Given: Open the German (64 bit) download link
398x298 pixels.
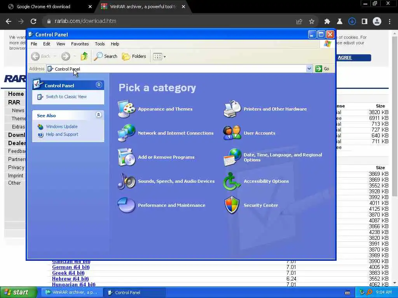Looking at the screenshot, I should (x=71, y=267).
